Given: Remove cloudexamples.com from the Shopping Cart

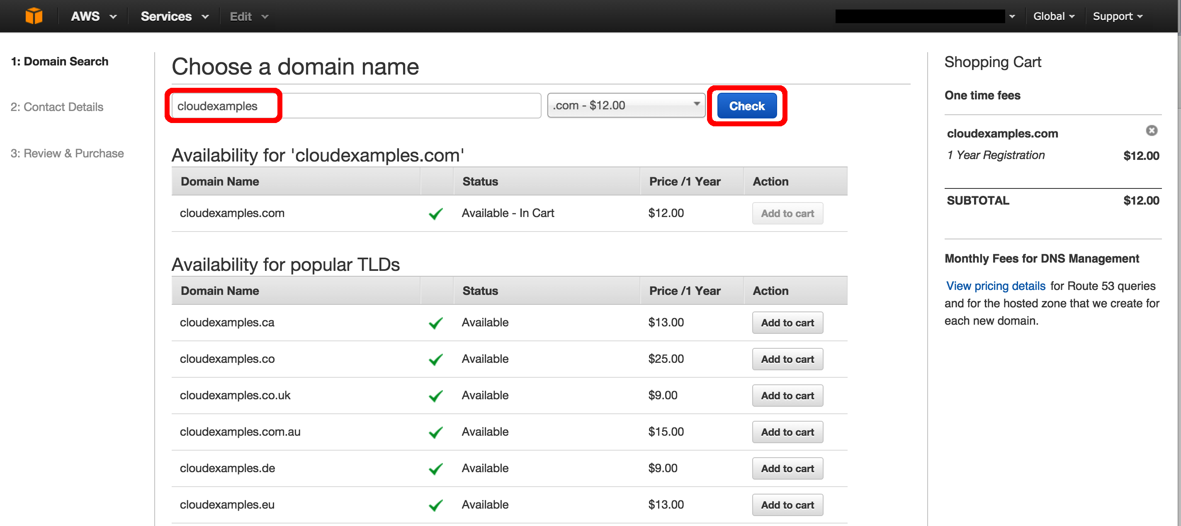Looking at the screenshot, I should [x=1151, y=131].
